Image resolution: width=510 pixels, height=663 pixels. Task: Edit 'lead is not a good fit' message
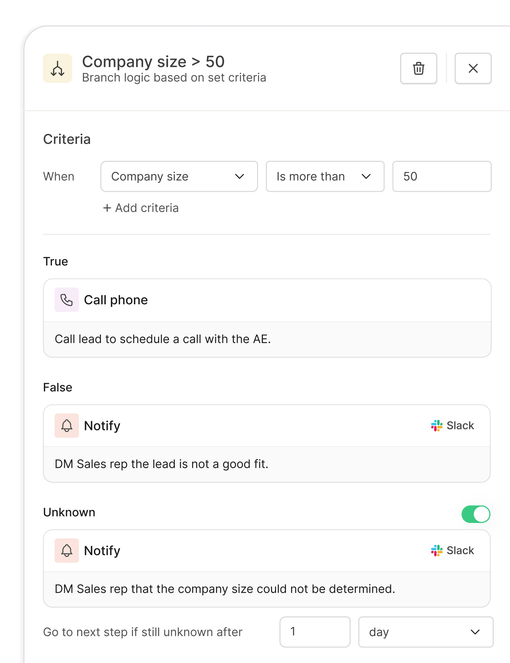(x=161, y=464)
